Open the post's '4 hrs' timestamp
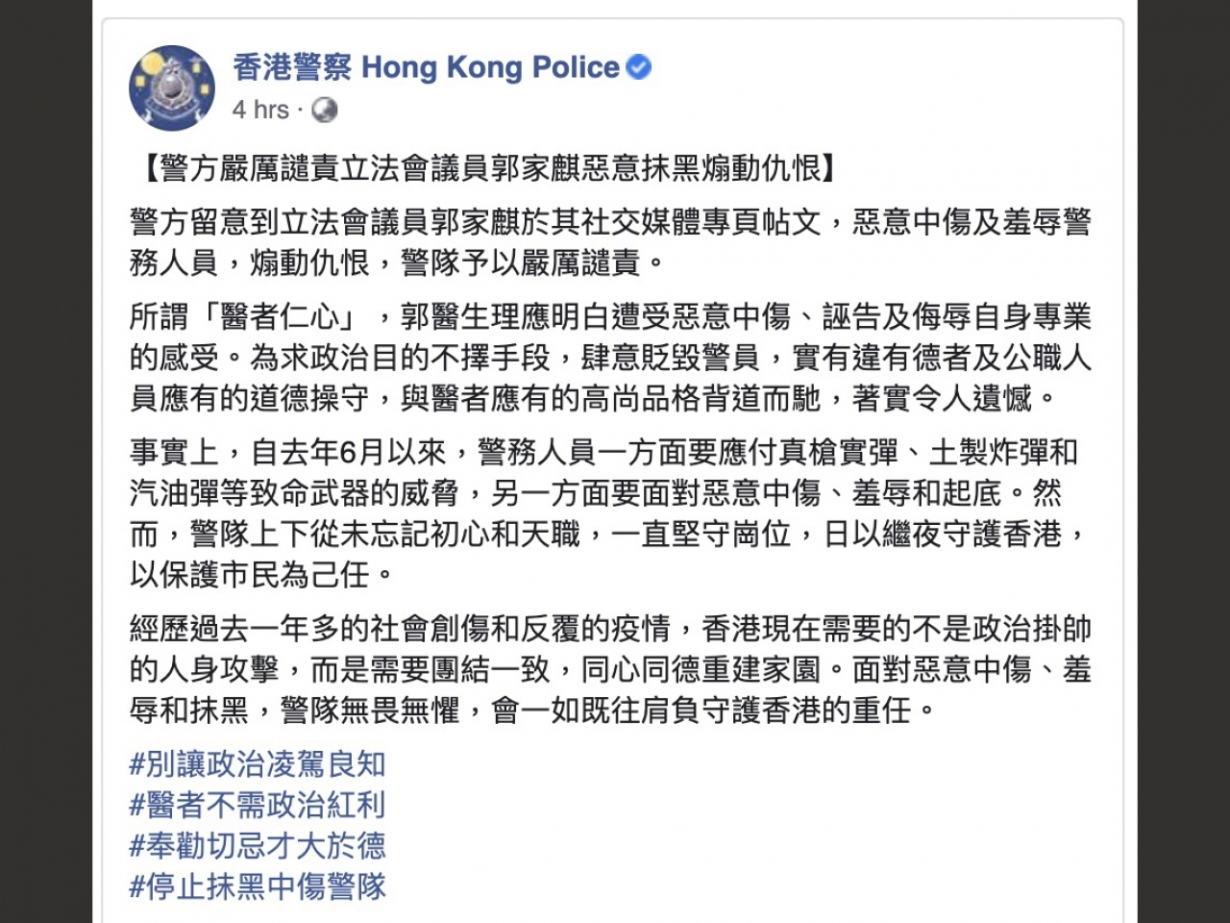 coord(260,111)
